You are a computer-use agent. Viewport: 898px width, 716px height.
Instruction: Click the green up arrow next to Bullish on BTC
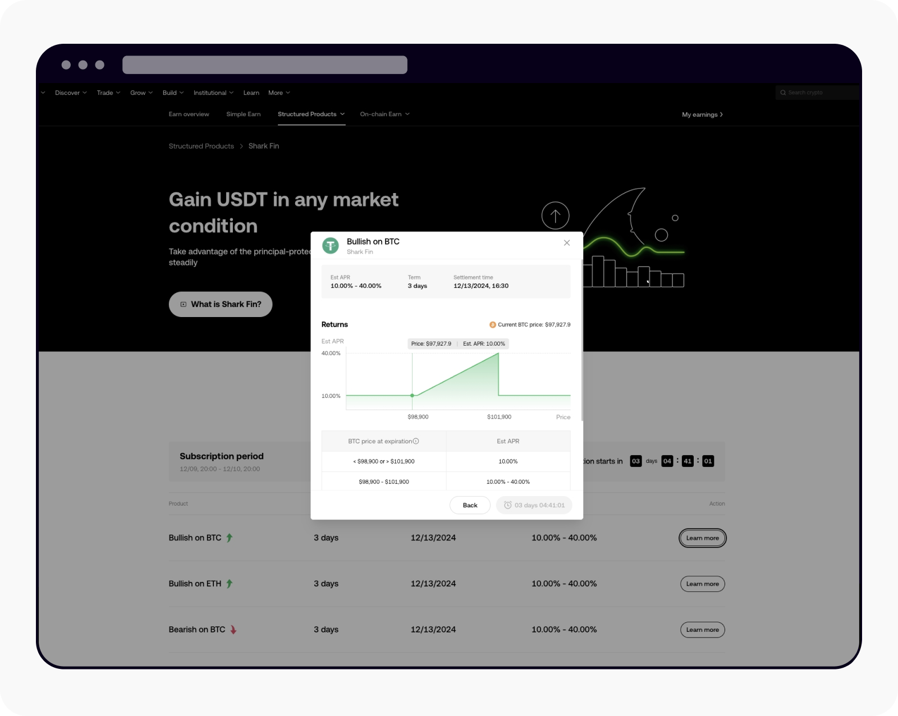click(x=229, y=538)
